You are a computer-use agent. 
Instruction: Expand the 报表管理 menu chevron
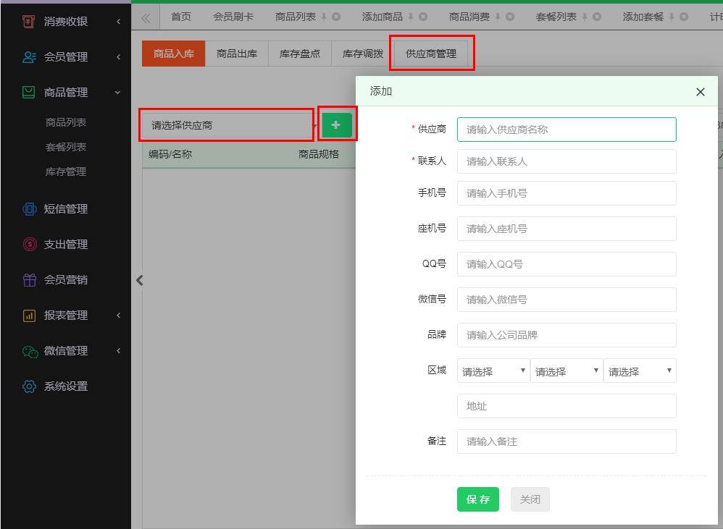click(119, 316)
